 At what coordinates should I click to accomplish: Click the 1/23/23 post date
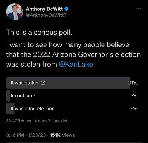pyautogui.click(x=37, y=135)
